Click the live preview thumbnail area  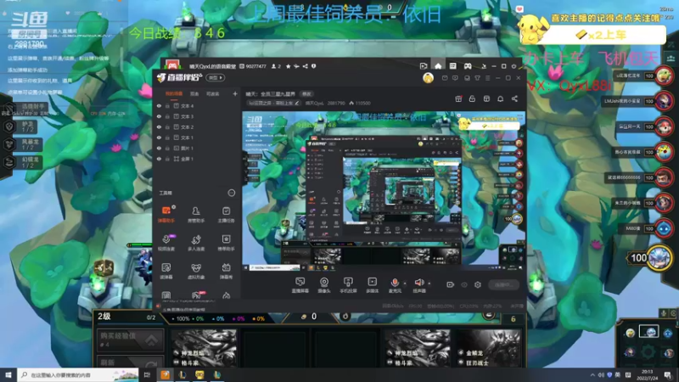[384, 191]
